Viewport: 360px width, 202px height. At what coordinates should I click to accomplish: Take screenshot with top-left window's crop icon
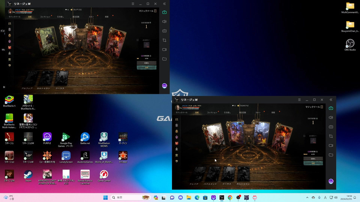point(164,40)
